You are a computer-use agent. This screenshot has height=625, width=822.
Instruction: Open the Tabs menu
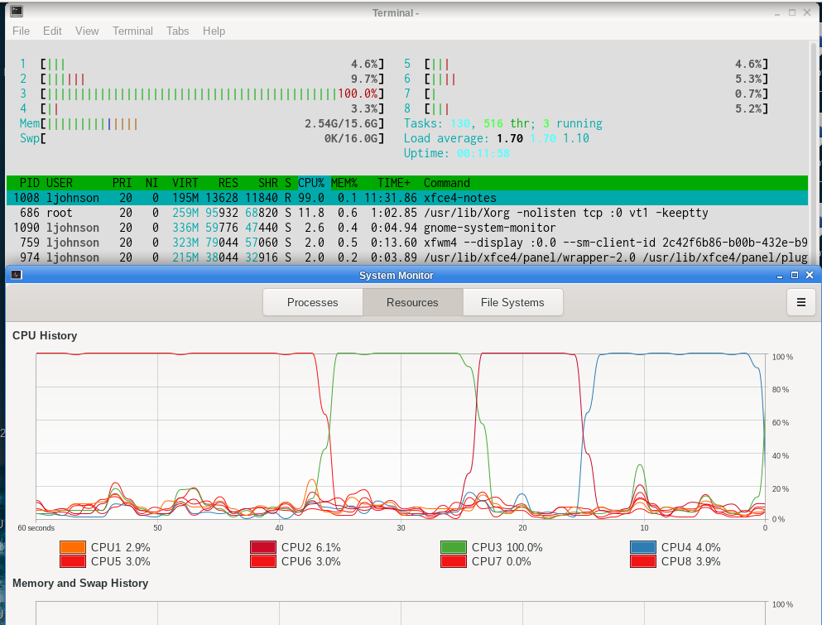click(177, 31)
